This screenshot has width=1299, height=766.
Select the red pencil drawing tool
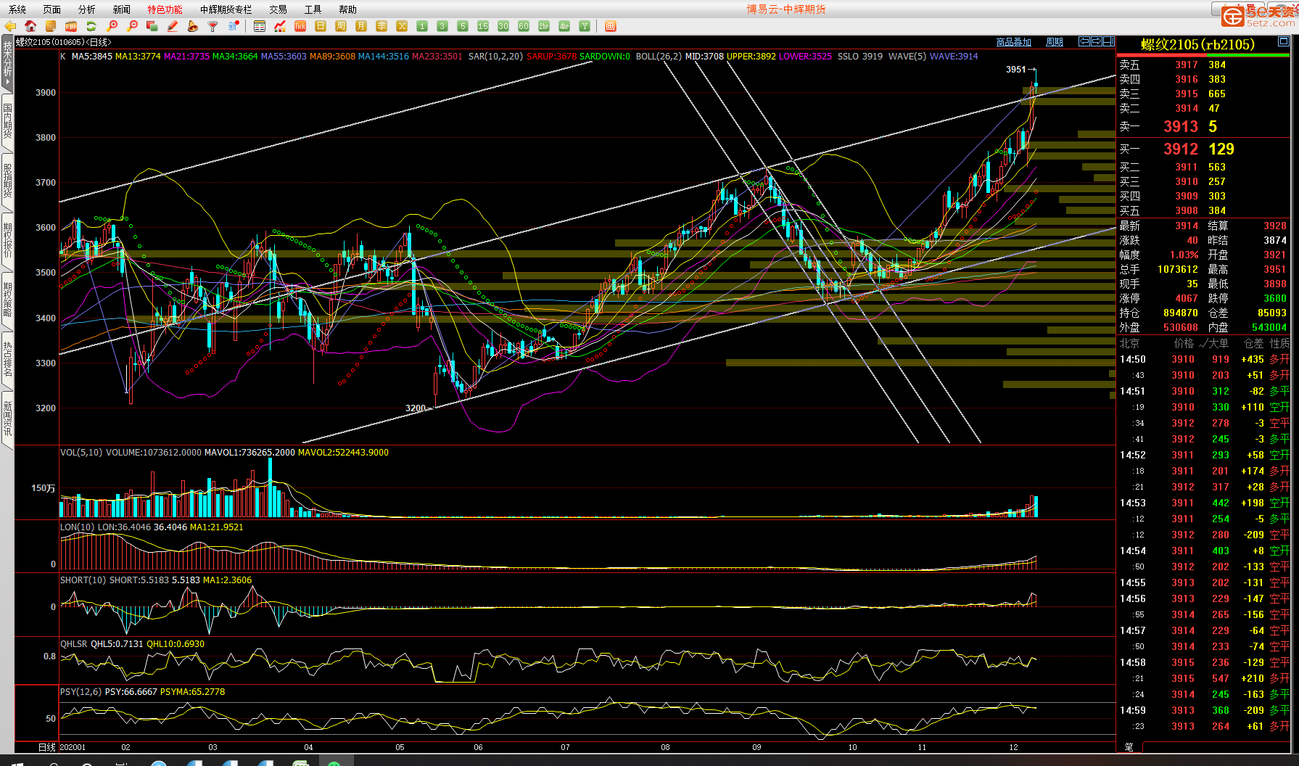click(173, 26)
